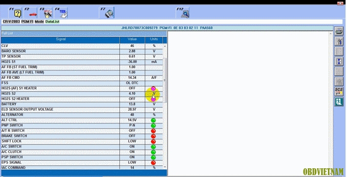The height and width of the screenshot is (177, 347).
Task: Click the DataList mode breadcrumb label
Action: pos(52,21)
